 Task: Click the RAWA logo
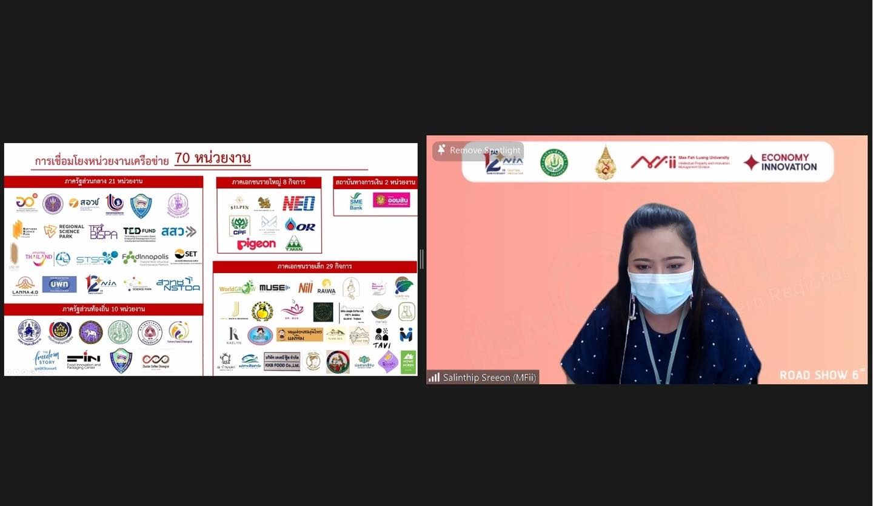[326, 286]
